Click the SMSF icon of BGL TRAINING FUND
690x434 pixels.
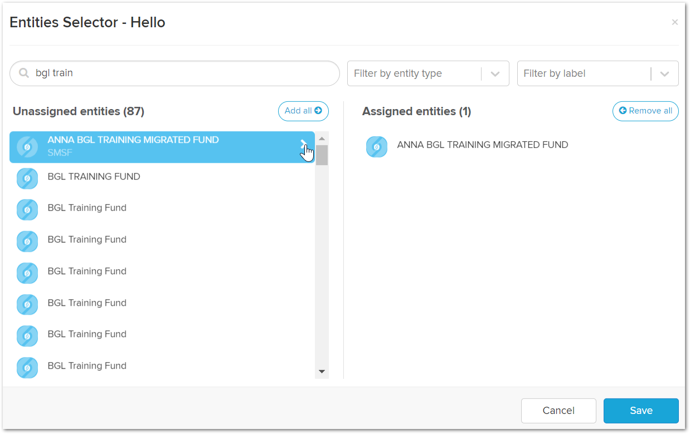[x=27, y=179]
